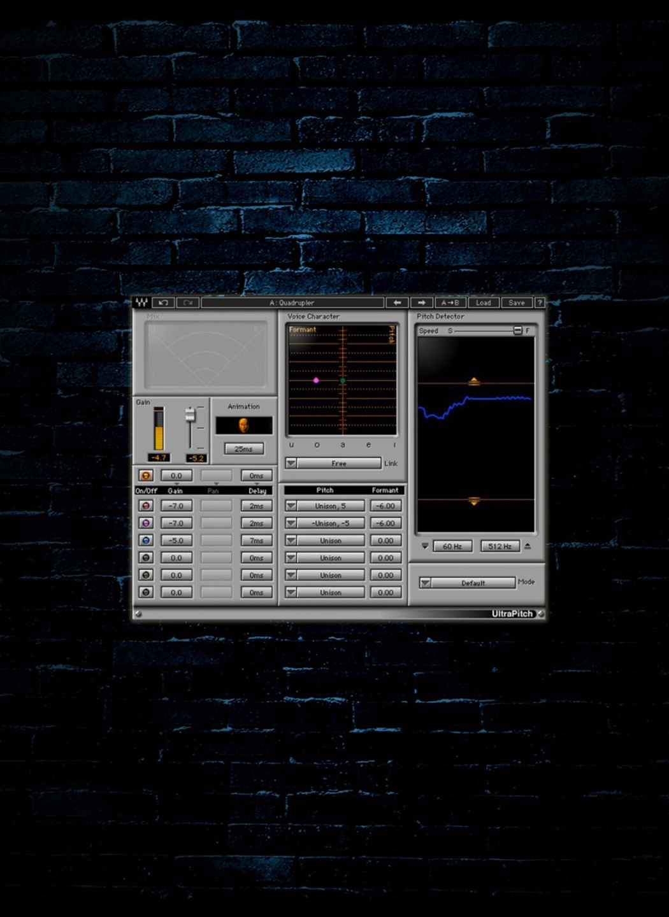
Task: Click the 'UltraPitch' plugin name label
Action: [512, 614]
